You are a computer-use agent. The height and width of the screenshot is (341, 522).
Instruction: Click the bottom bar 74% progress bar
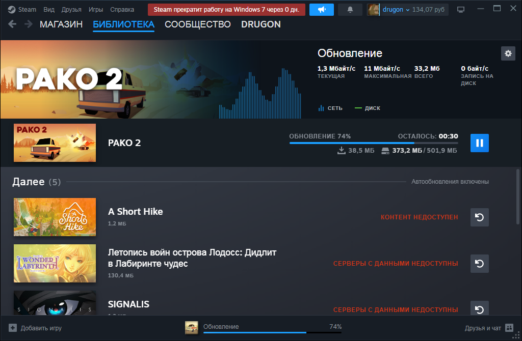click(272, 332)
